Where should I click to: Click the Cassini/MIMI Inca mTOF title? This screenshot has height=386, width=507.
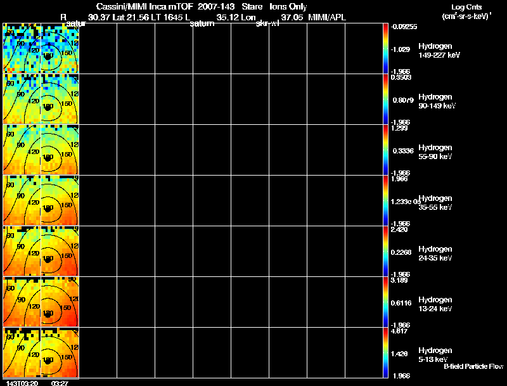coord(144,6)
